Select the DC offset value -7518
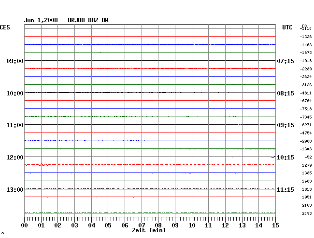 [x=306, y=109]
